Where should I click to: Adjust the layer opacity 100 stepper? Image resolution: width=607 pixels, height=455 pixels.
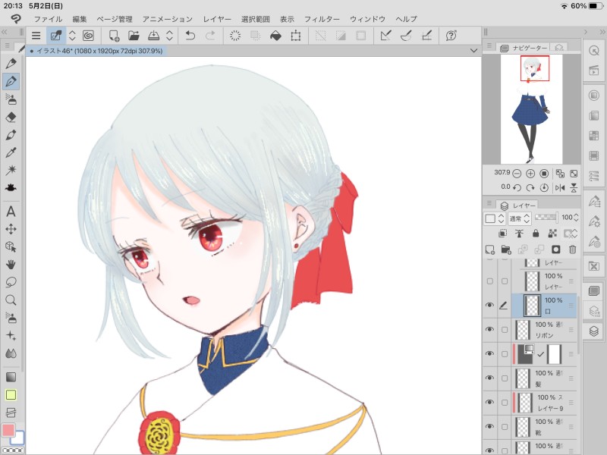(576, 218)
